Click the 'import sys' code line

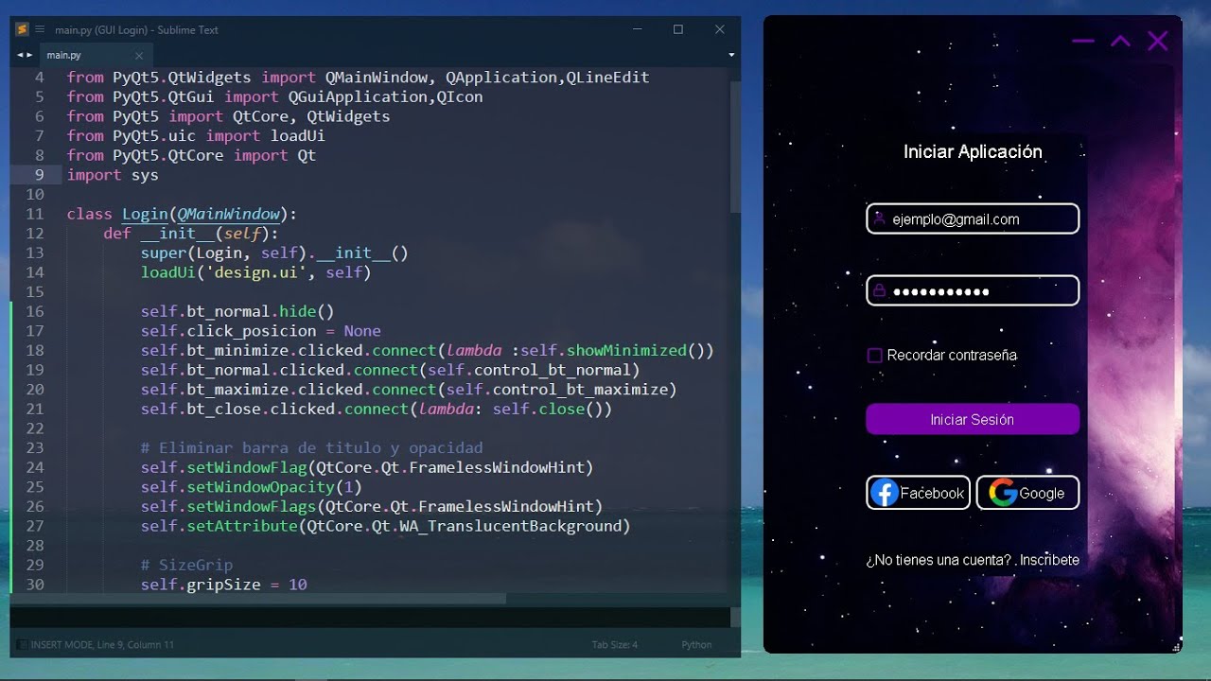point(113,175)
